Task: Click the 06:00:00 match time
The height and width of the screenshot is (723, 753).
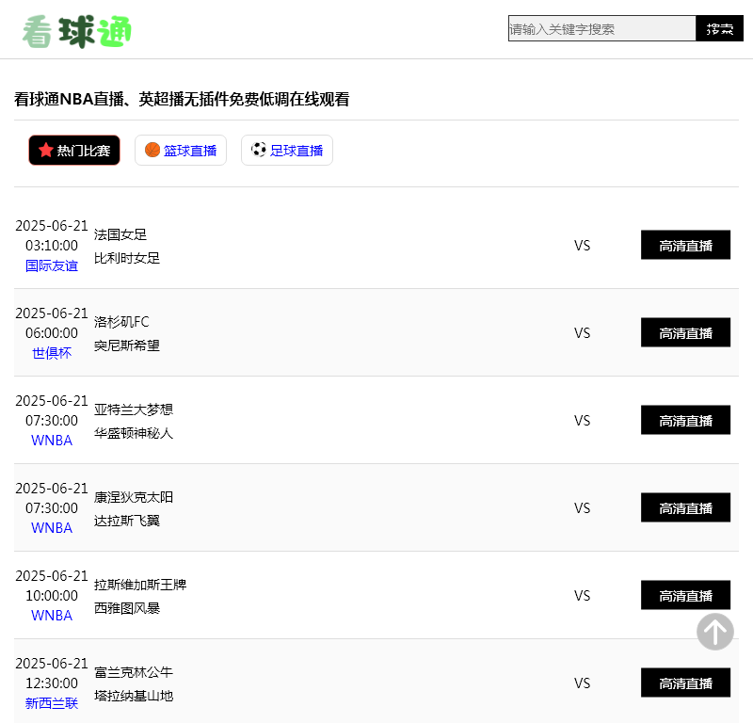Action: pos(52,333)
